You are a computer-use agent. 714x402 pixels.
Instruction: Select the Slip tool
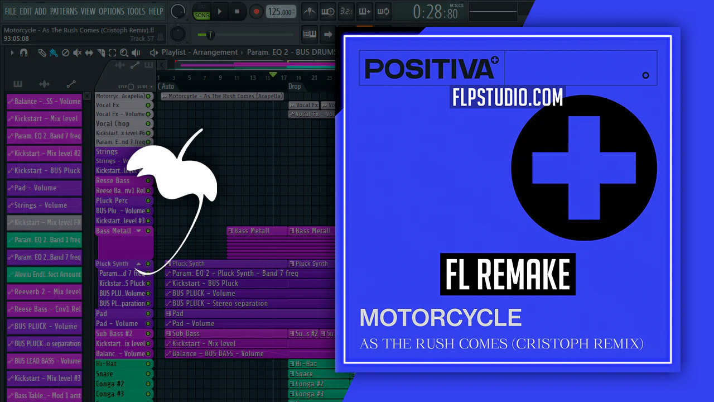coord(89,52)
